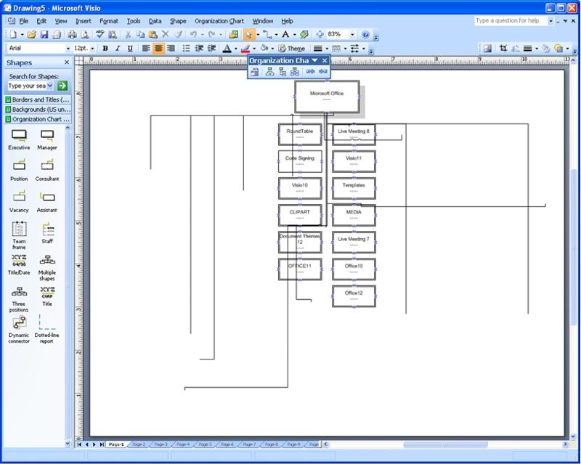Click the line color pencil swatch

click(245, 49)
